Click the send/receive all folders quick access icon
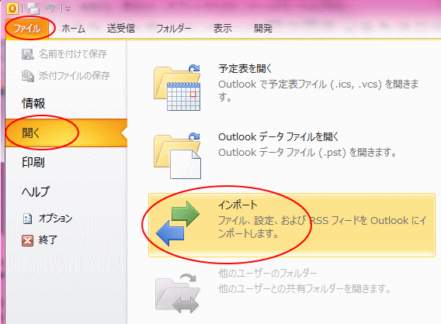441x324 pixels. [x=33, y=9]
